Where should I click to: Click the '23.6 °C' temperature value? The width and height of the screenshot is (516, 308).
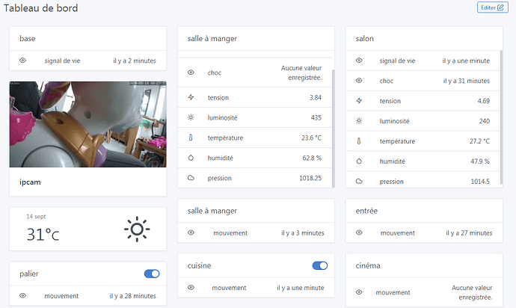312,138
